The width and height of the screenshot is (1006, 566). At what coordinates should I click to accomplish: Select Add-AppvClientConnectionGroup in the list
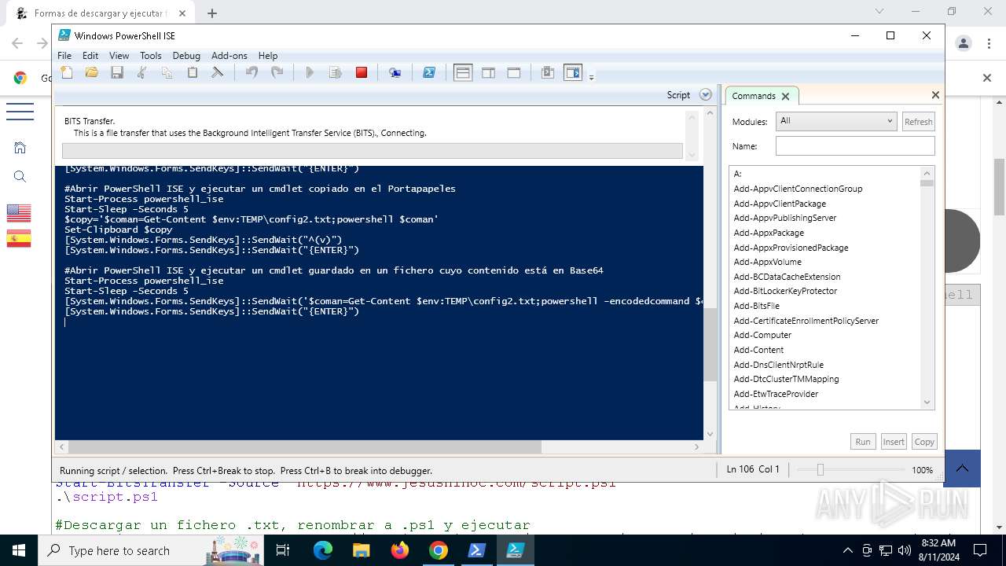click(798, 189)
